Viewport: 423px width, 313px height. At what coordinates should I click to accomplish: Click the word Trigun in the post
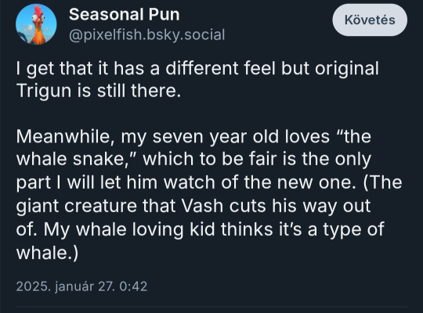pyautogui.click(x=45, y=91)
